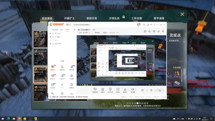Select the 我的场景 scenes tab
The height and width of the screenshot is (121, 215).
(55, 30)
